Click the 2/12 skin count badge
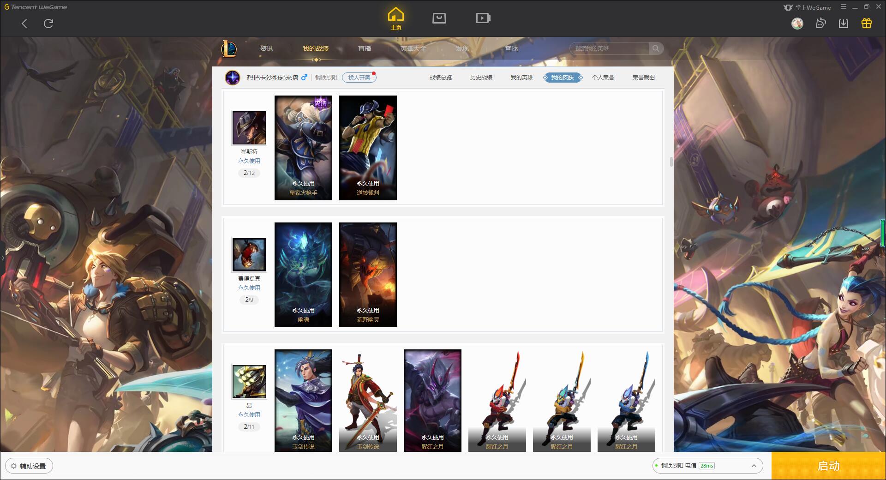 pyautogui.click(x=249, y=173)
